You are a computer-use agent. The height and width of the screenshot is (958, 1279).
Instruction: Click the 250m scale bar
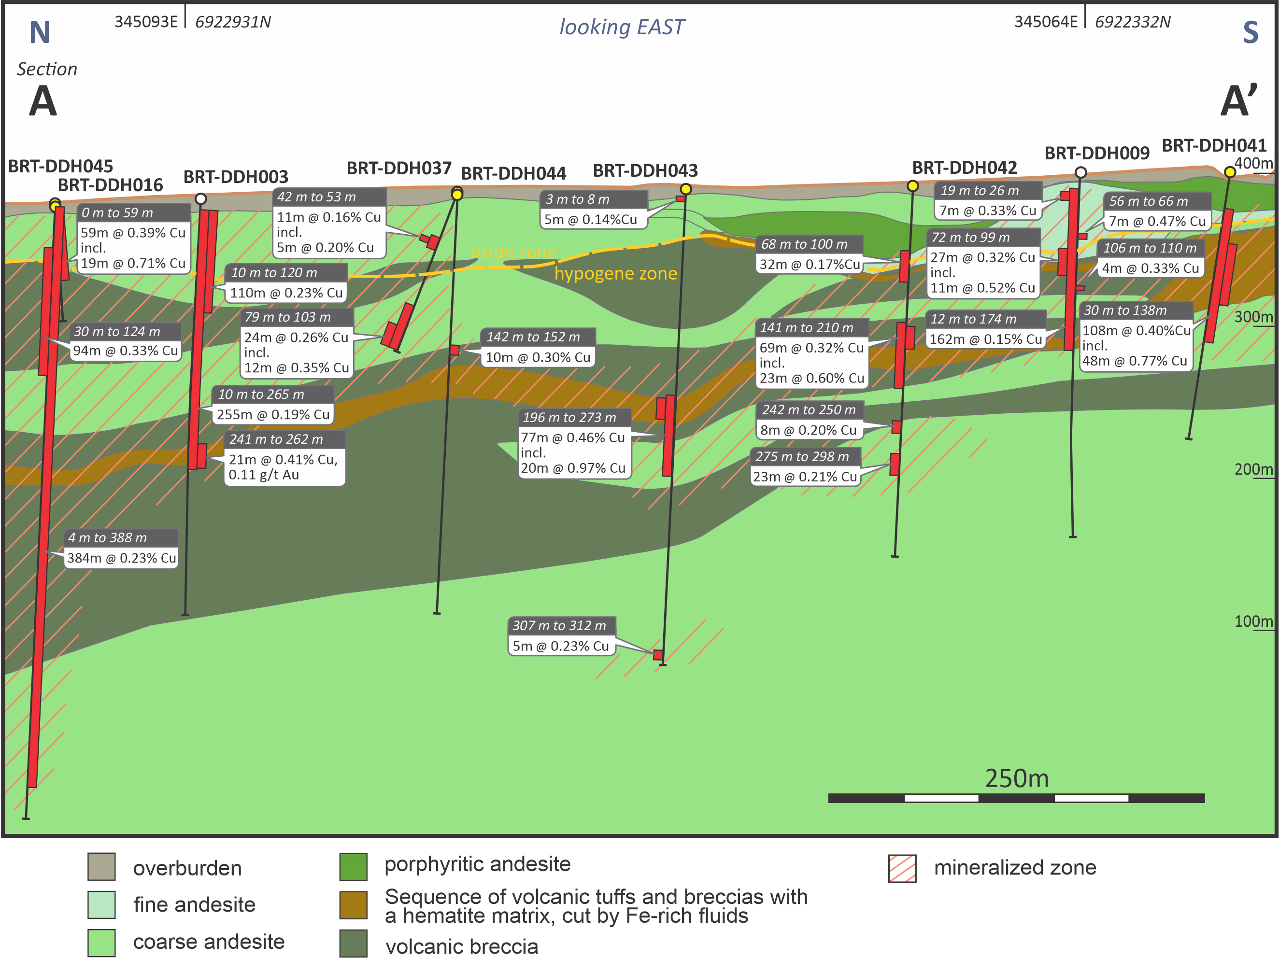click(x=1016, y=798)
